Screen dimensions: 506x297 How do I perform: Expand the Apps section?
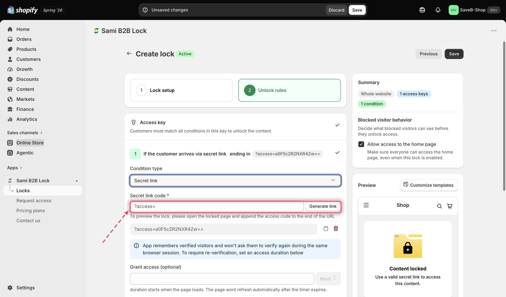(x=15, y=168)
